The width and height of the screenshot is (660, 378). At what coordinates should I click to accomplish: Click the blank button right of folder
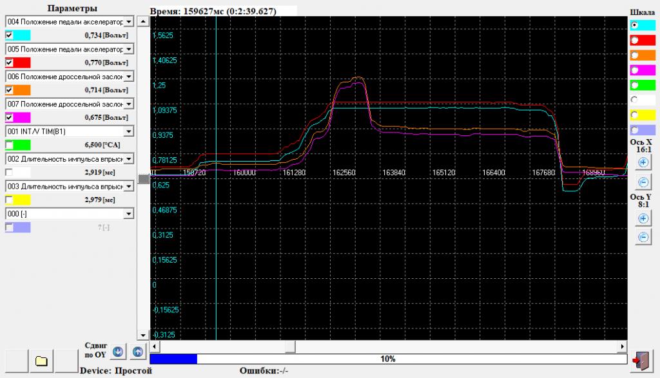pos(66,361)
